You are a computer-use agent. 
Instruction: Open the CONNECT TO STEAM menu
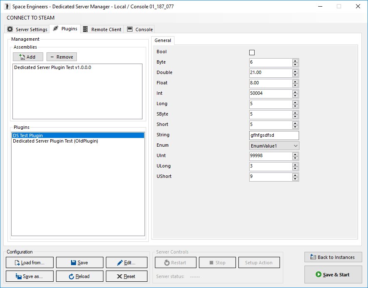pos(30,17)
